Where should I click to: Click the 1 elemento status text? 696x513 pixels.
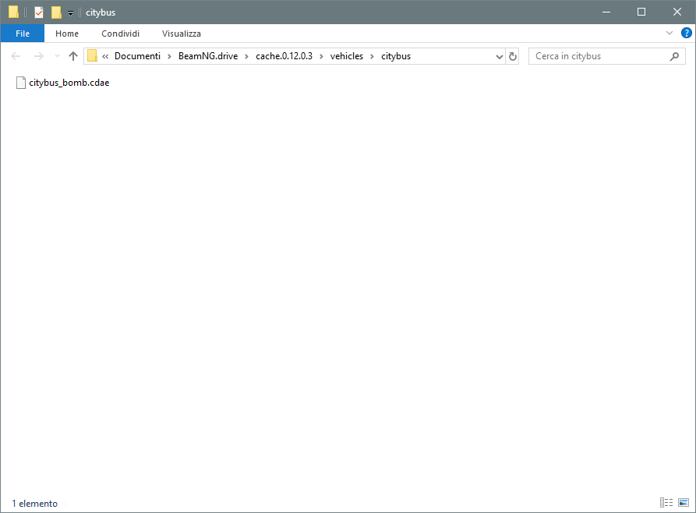point(34,503)
